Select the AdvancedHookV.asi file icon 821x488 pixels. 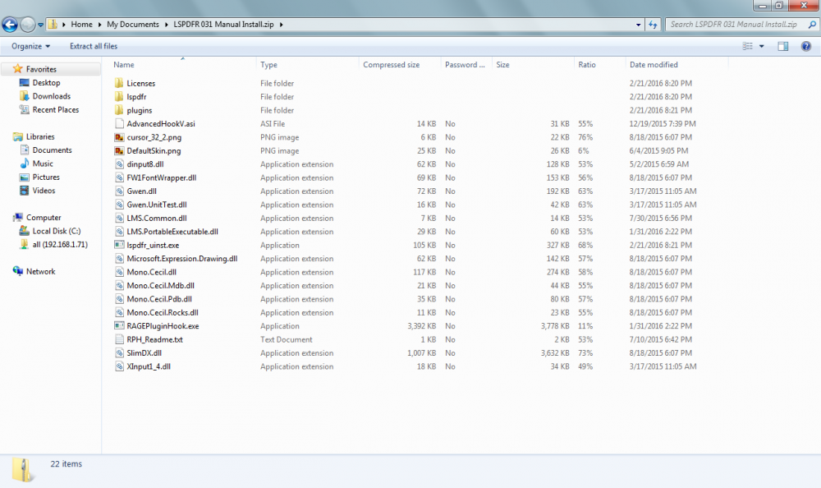click(x=119, y=124)
